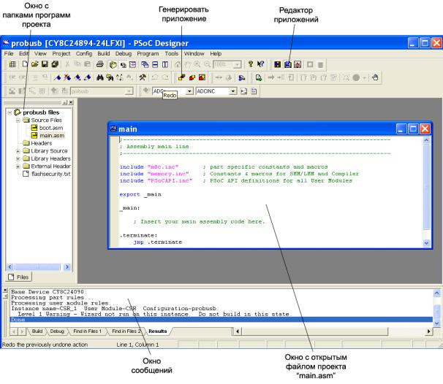The width and height of the screenshot is (443, 384).
Task: Click the hand icon on debug toolbar
Action: pos(375,77)
